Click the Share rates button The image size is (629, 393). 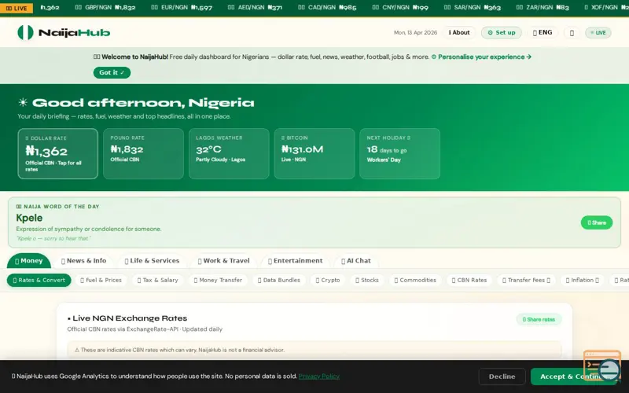539,320
